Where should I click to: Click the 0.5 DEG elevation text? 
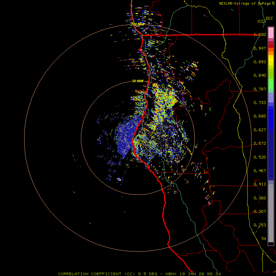(x=148, y=274)
